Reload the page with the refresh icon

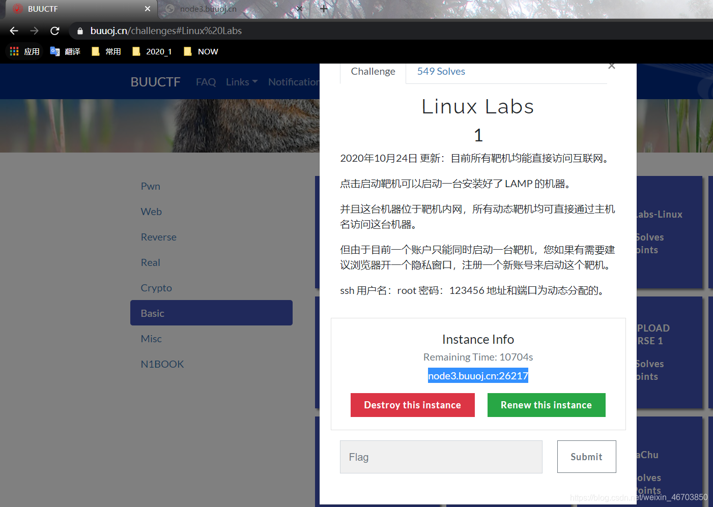(x=55, y=31)
